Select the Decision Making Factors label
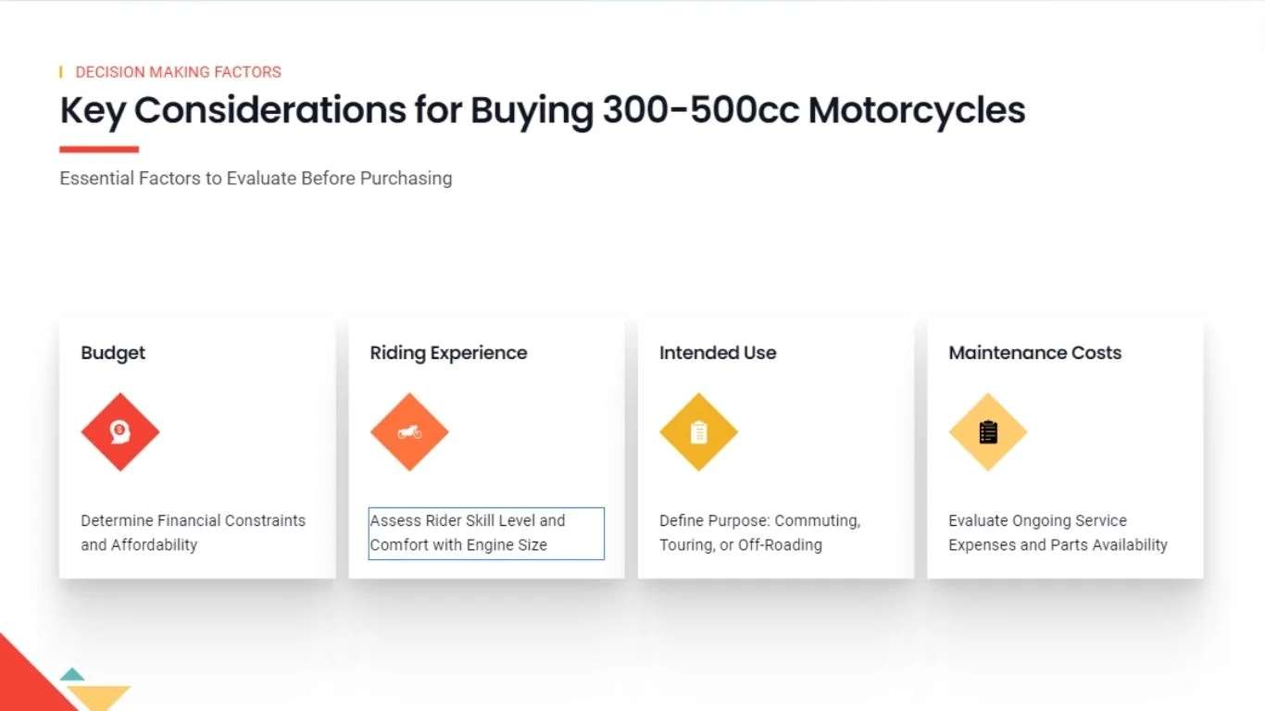This screenshot has width=1265, height=711. click(x=178, y=71)
